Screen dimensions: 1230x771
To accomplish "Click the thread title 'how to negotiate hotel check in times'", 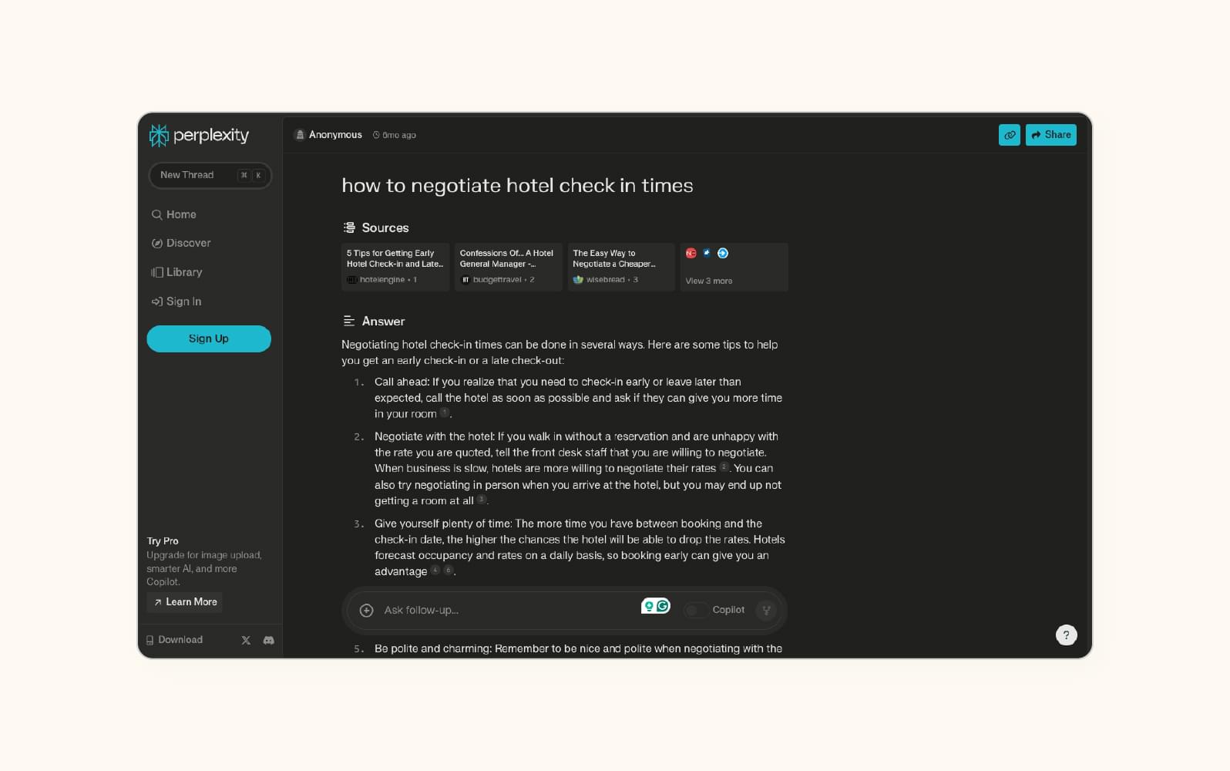I will coord(517,186).
